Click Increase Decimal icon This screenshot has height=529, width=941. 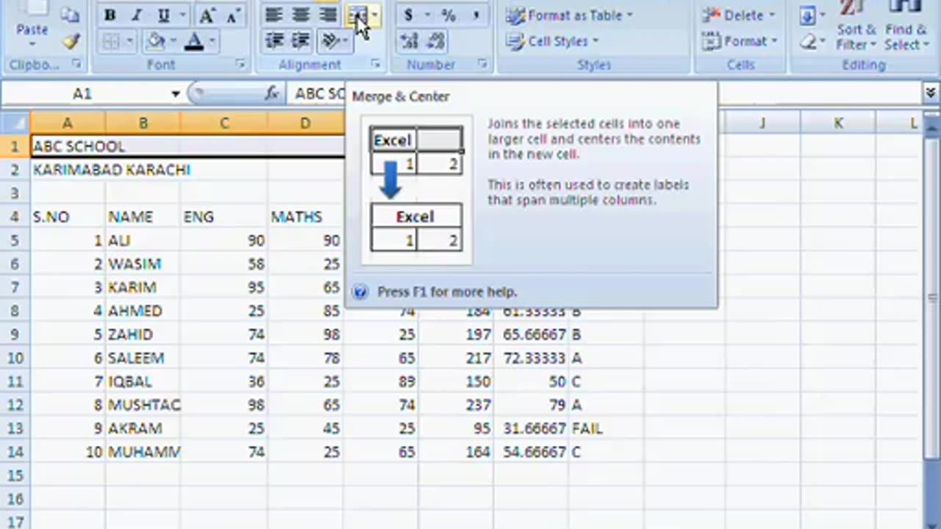coord(409,41)
